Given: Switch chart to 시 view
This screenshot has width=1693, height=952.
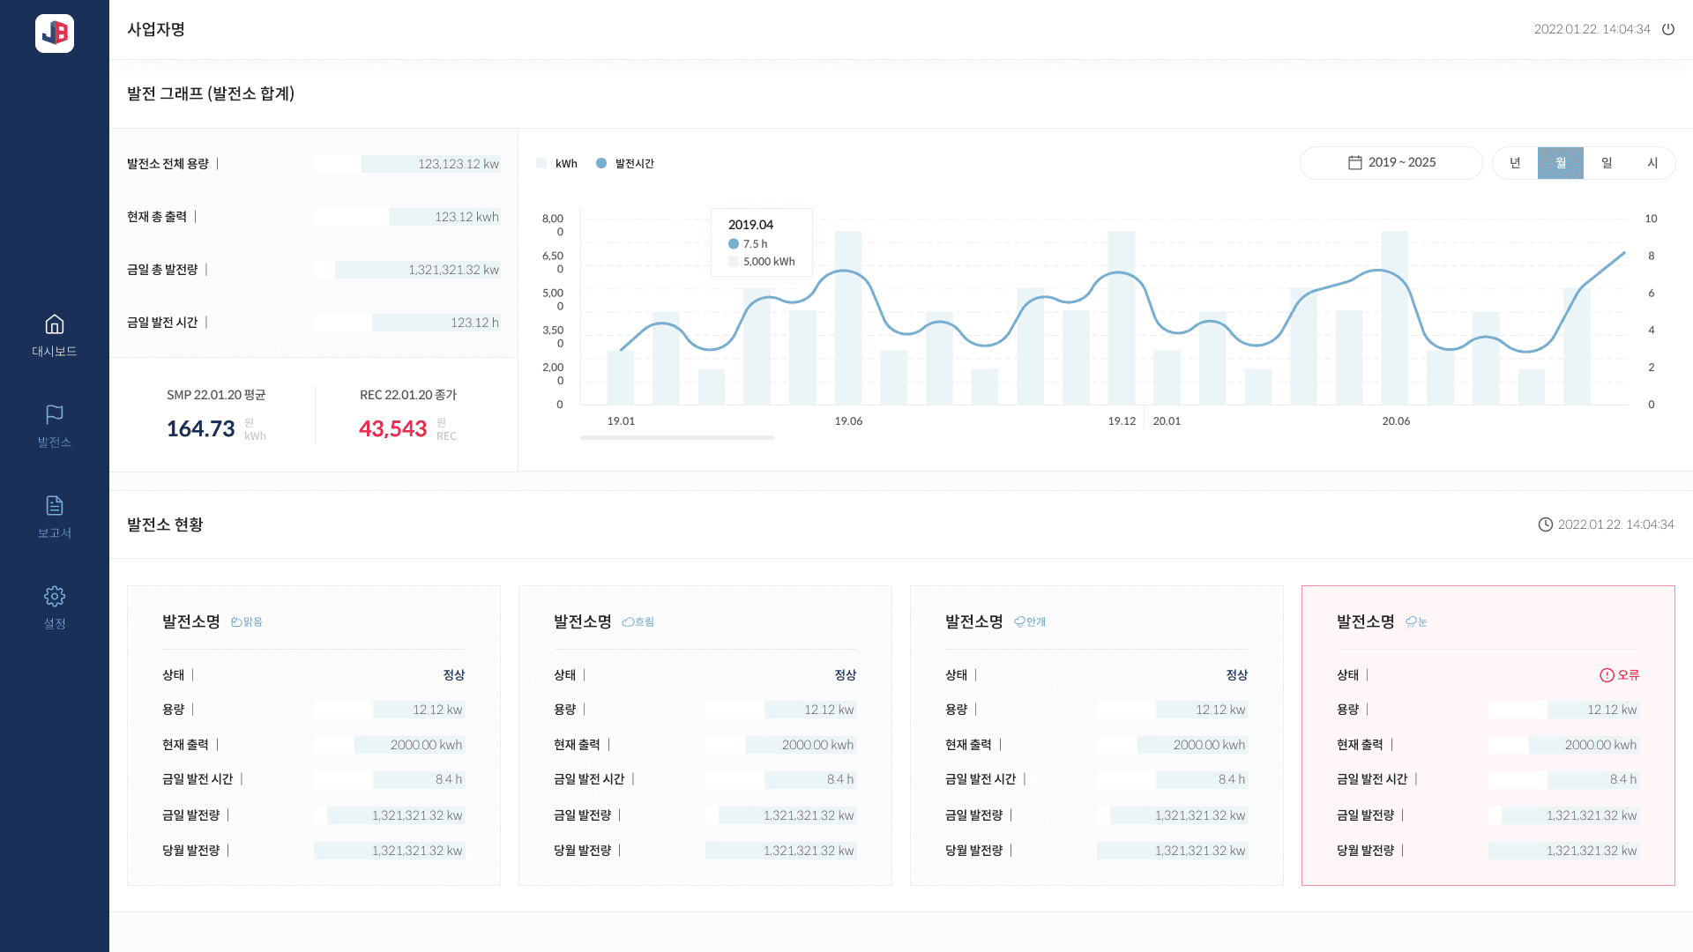Looking at the screenshot, I should pyautogui.click(x=1652, y=163).
